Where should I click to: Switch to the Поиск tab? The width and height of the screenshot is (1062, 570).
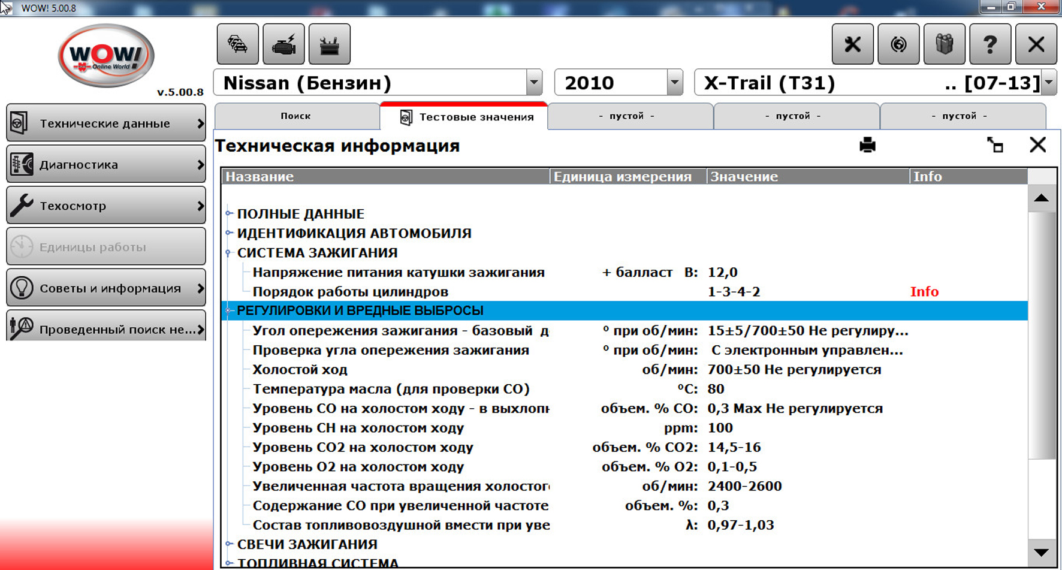[296, 116]
